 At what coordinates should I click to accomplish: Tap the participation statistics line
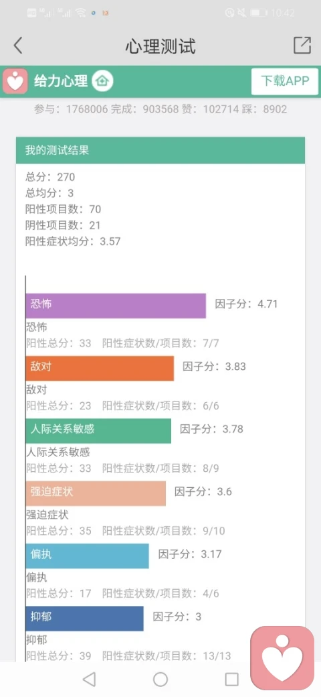coord(160,109)
